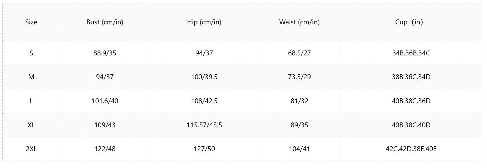This screenshot has width=487, height=168.
Task: Click the Waist (cm/in) header
Action: coord(299,22)
